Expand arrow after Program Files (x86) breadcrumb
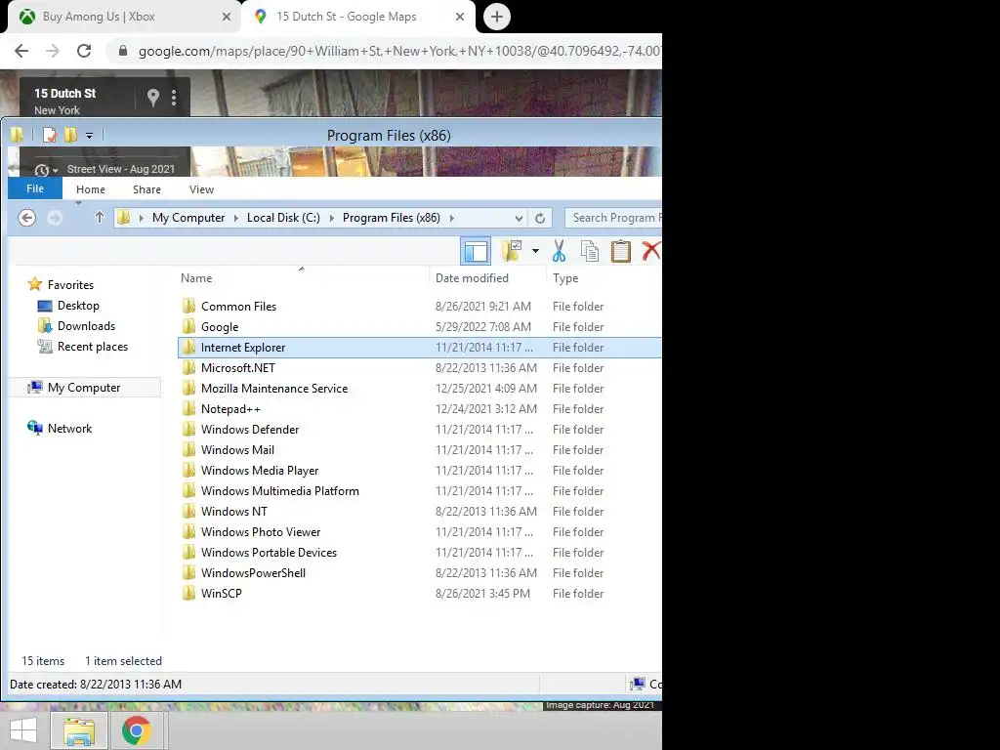Screen dimensions: 1000x750 click(451, 218)
